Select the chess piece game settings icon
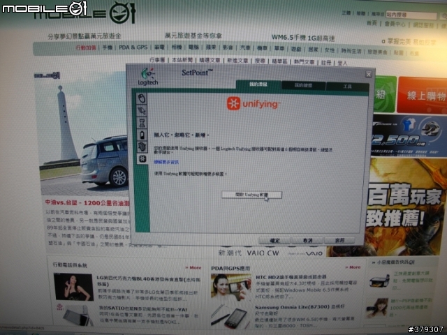Screen dimensions: 447x335 (142, 123)
